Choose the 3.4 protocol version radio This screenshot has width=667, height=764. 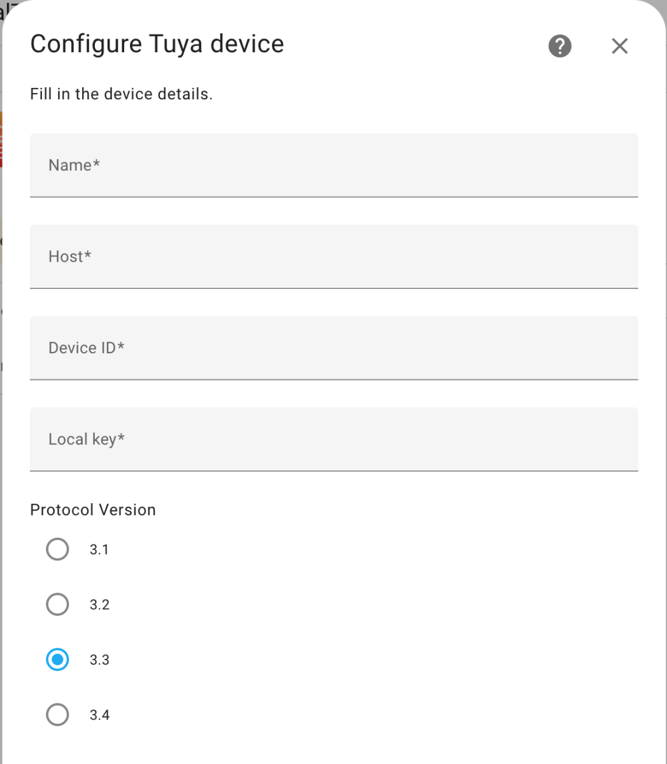pyautogui.click(x=57, y=714)
